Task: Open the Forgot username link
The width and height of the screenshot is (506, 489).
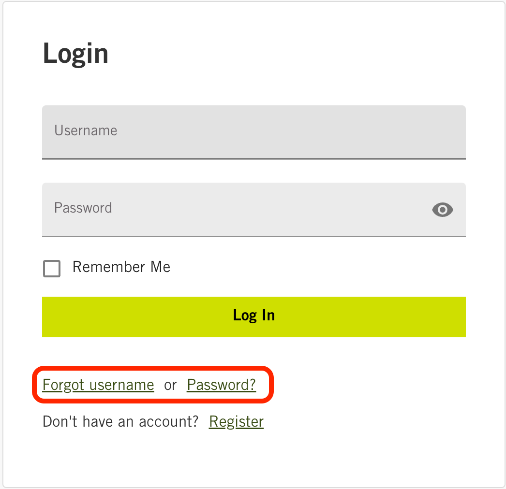Action: (98, 385)
